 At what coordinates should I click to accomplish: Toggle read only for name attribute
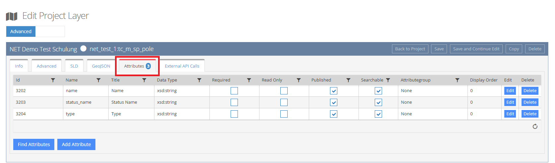[284, 91]
